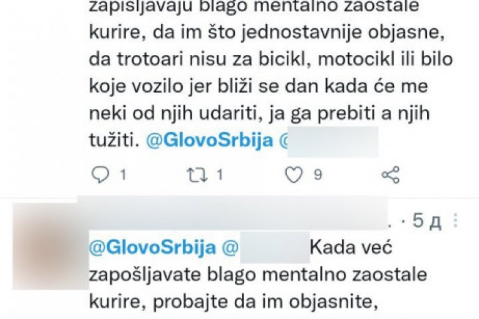The height and width of the screenshot is (319, 479).
Task: Click the text line 'koje vozilo jer bliži se dan'
Action: 259,87
